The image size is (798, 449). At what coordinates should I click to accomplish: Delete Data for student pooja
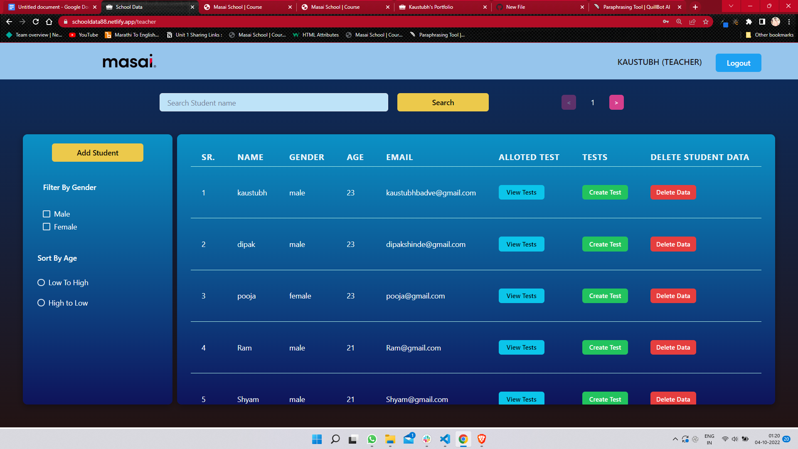click(673, 296)
